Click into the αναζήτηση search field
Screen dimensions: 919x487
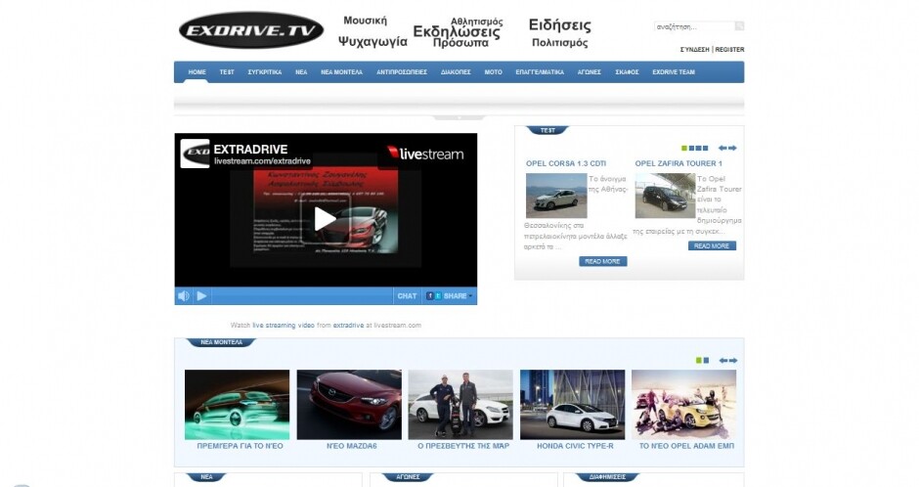tap(694, 26)
